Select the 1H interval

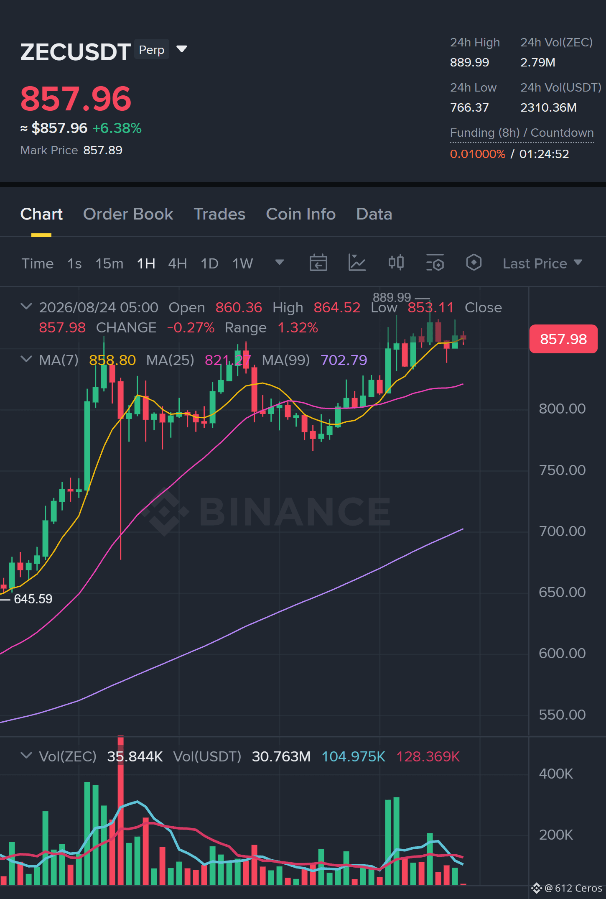pyautogui.click(x=146, y=263)
